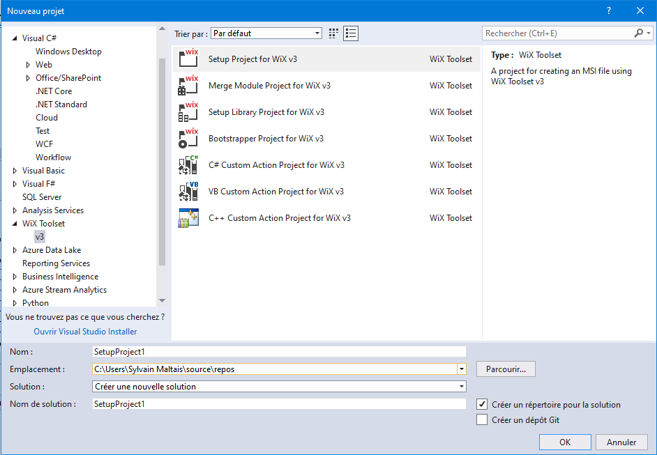The image size is (657, 455).
Task: Select .NET Core in the template tree
Action: click(x=54, y=91)
